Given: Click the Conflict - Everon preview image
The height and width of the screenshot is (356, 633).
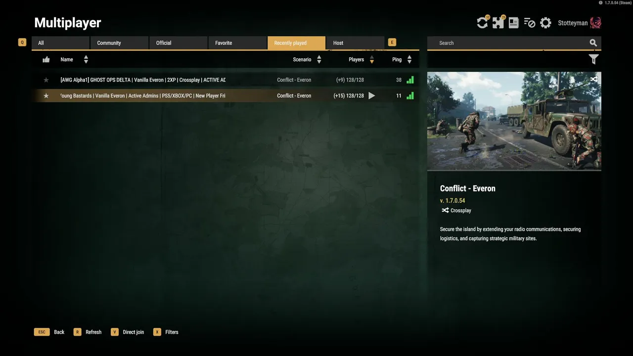Looking at the screenshot, I should click(x=514, y=121).
